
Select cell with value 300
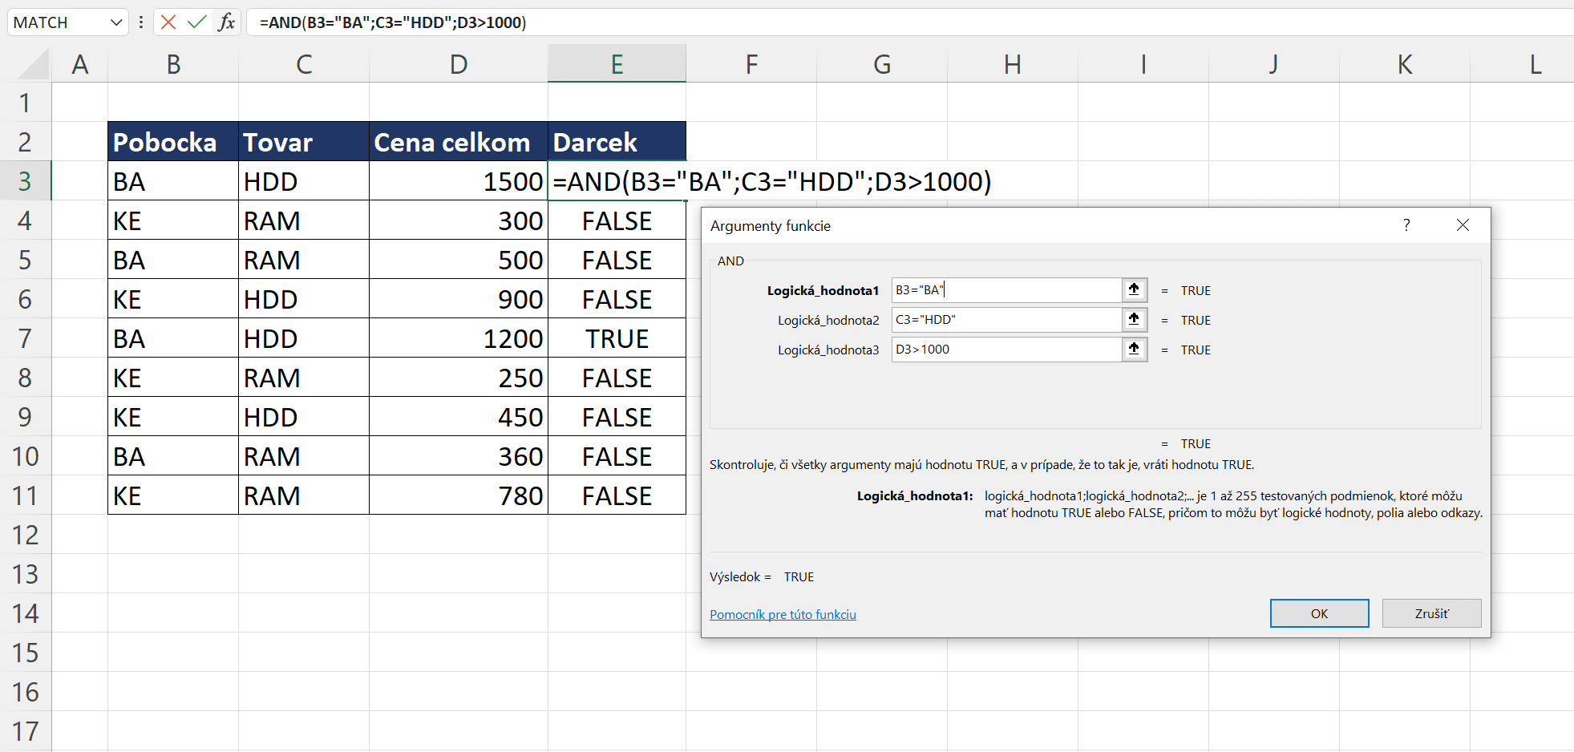coord(459,220)
